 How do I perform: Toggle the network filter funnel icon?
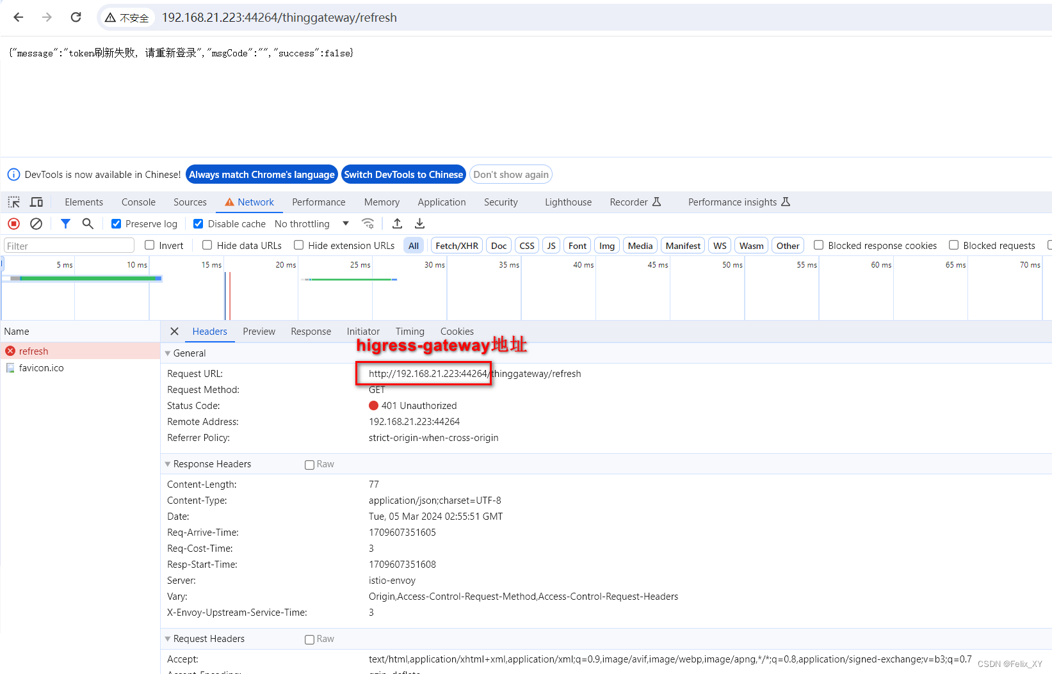65,223
